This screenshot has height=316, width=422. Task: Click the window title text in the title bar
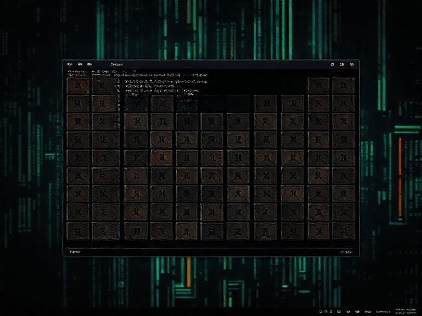[x=117, y=64]
